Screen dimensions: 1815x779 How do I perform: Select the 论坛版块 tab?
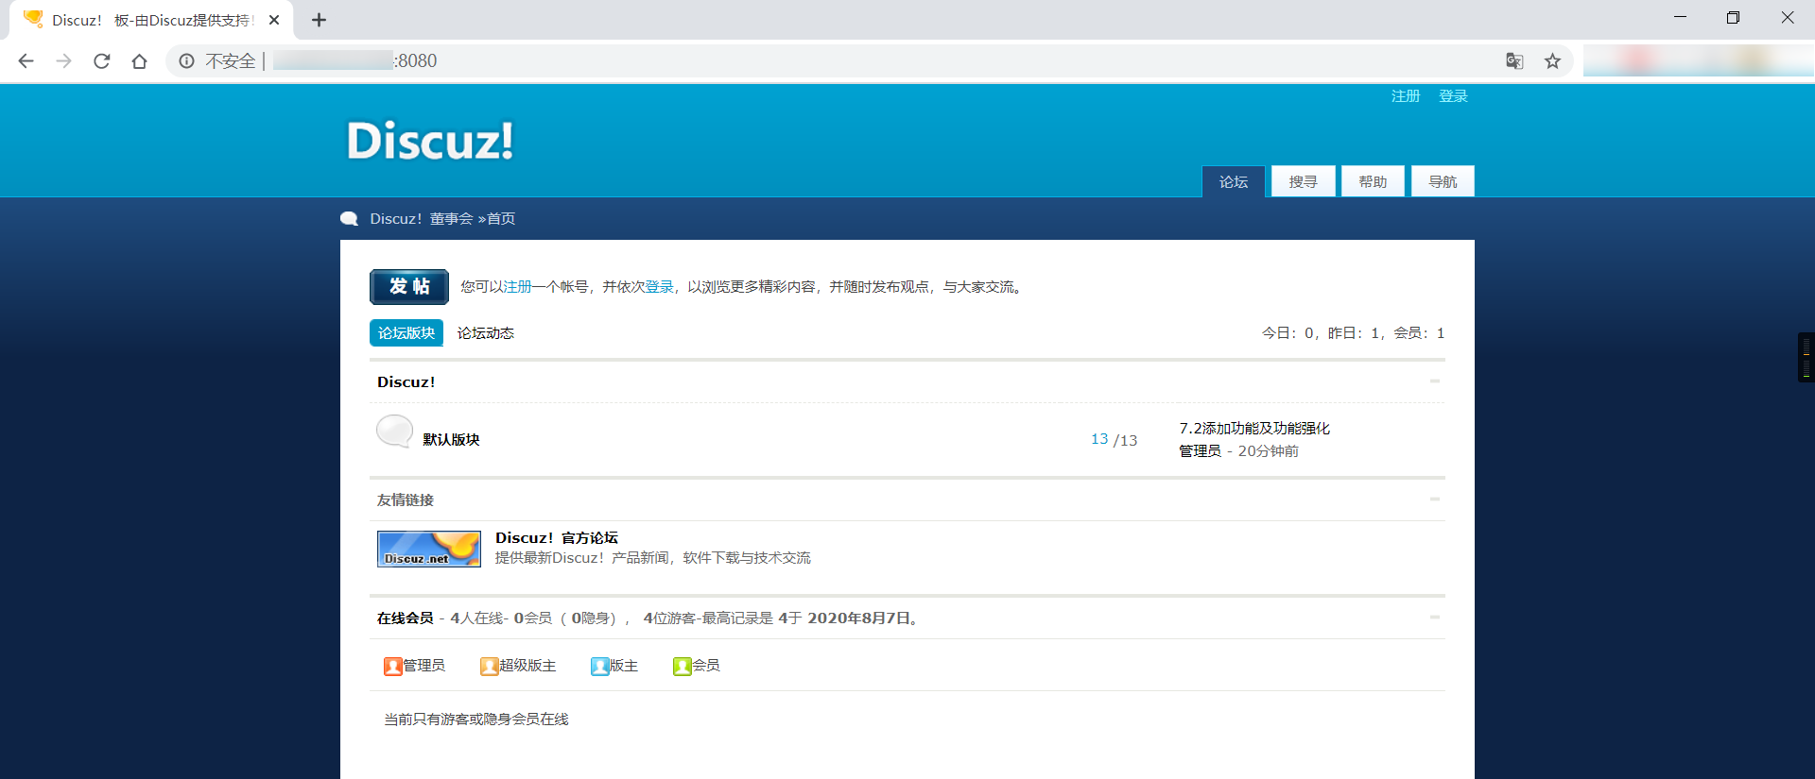click(x=406, y=333)
